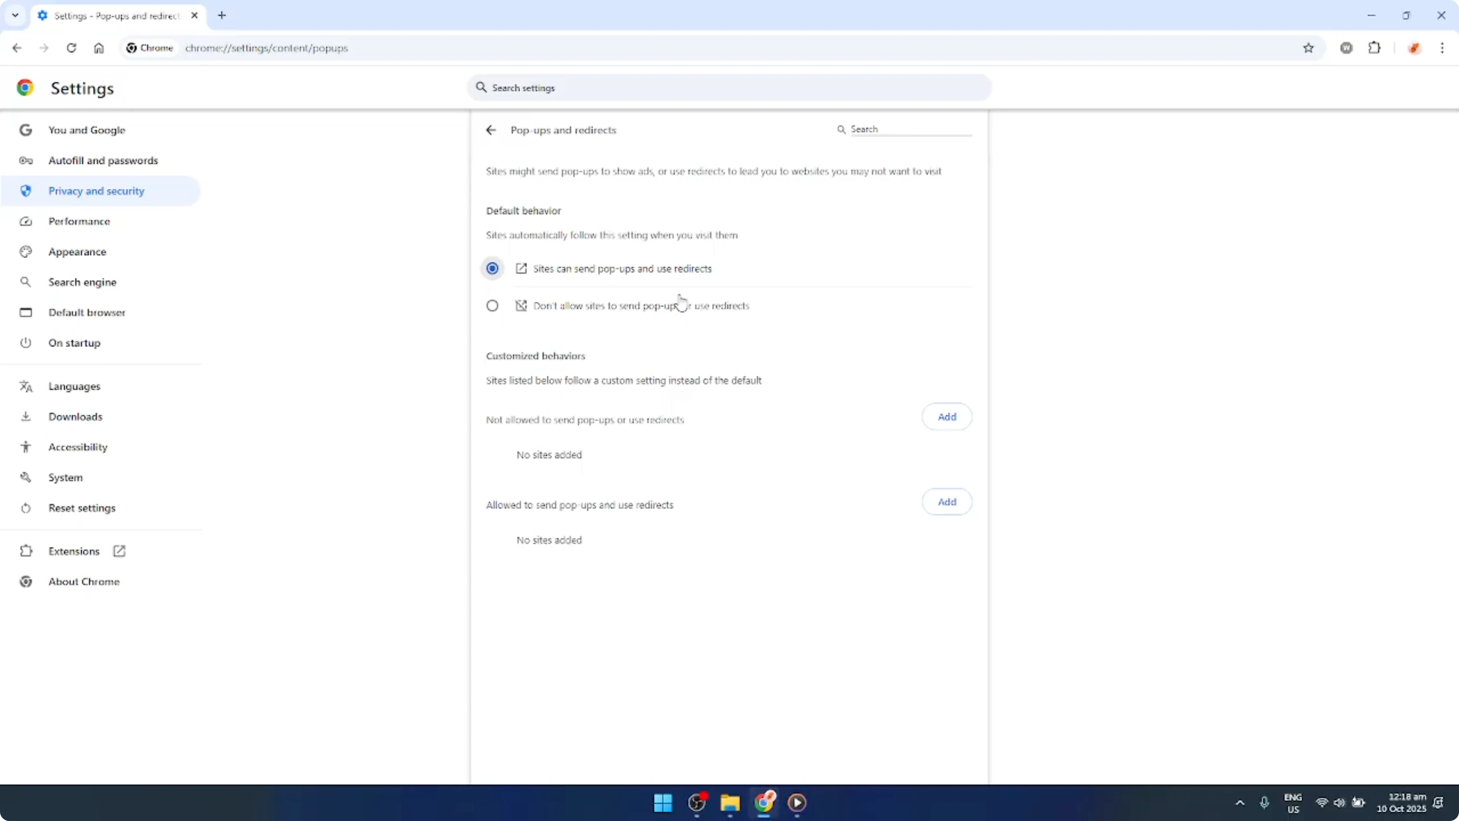Open Downloads settings
1459x821 pixels.
tap(75, 417)
